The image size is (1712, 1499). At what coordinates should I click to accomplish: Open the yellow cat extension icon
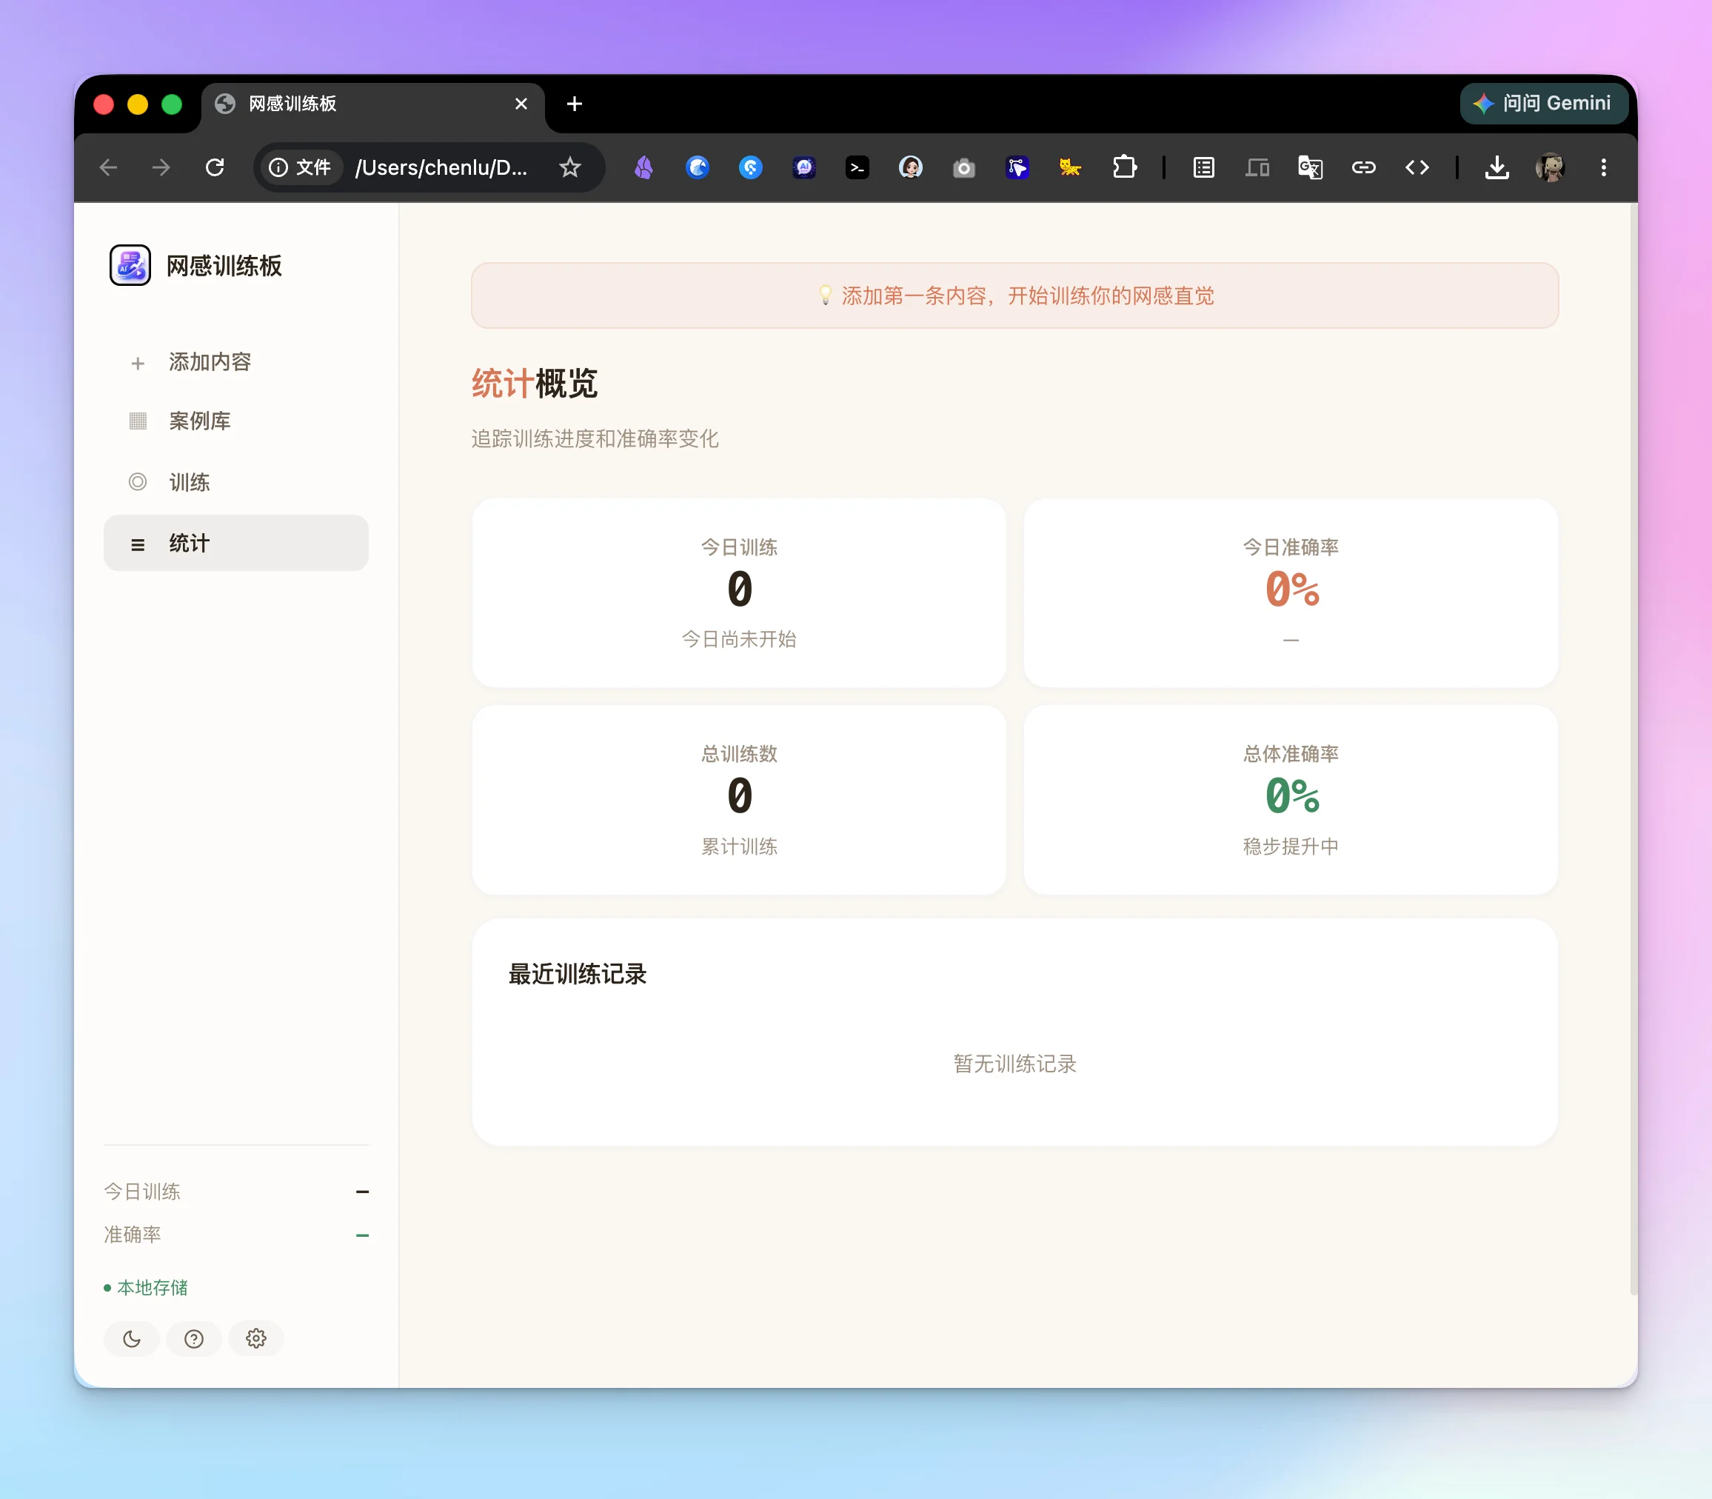(1070, 167)
